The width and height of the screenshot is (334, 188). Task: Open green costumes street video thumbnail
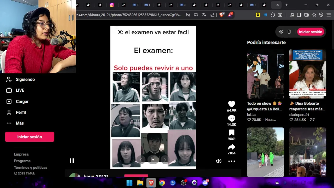(265, 152)
